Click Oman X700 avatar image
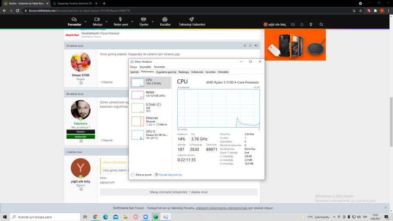 coord(80,62)
